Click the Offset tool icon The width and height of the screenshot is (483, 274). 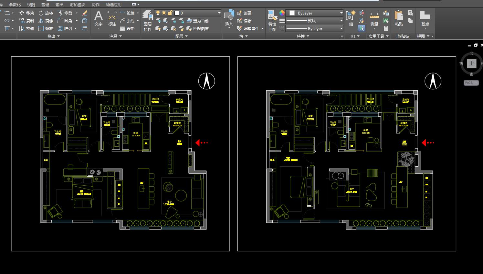coord(85,28)
